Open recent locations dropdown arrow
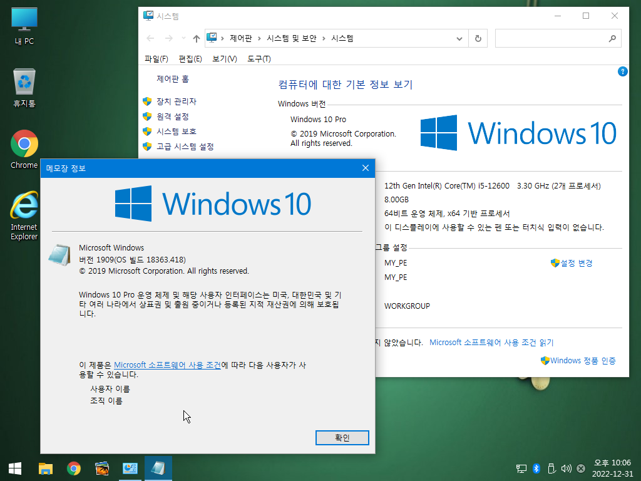 (183, 38)
